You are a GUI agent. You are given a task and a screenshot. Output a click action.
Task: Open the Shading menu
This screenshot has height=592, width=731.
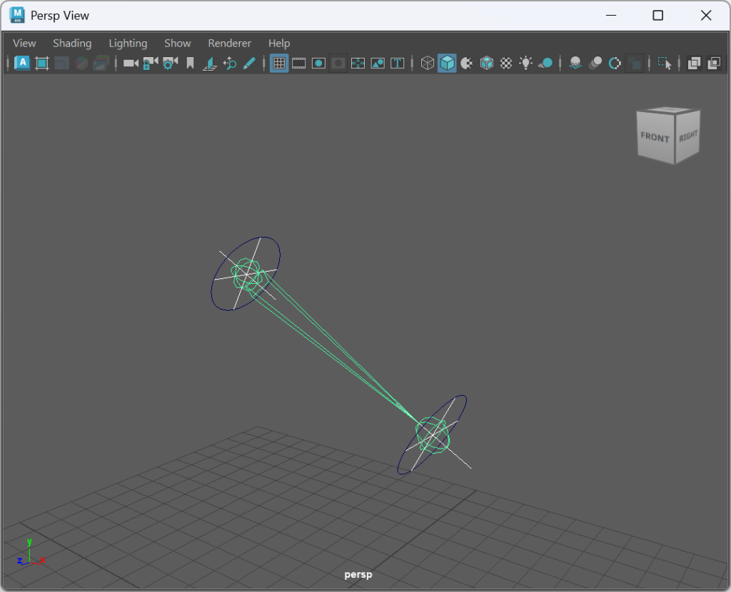coord(72,44)
